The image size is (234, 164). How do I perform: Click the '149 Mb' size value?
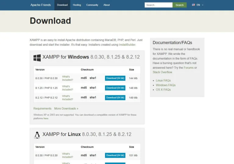click(133, 98)
